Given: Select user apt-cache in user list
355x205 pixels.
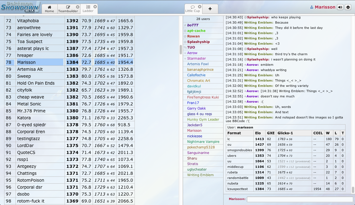Looking at the screenshot, I should [x=203, y=31].
